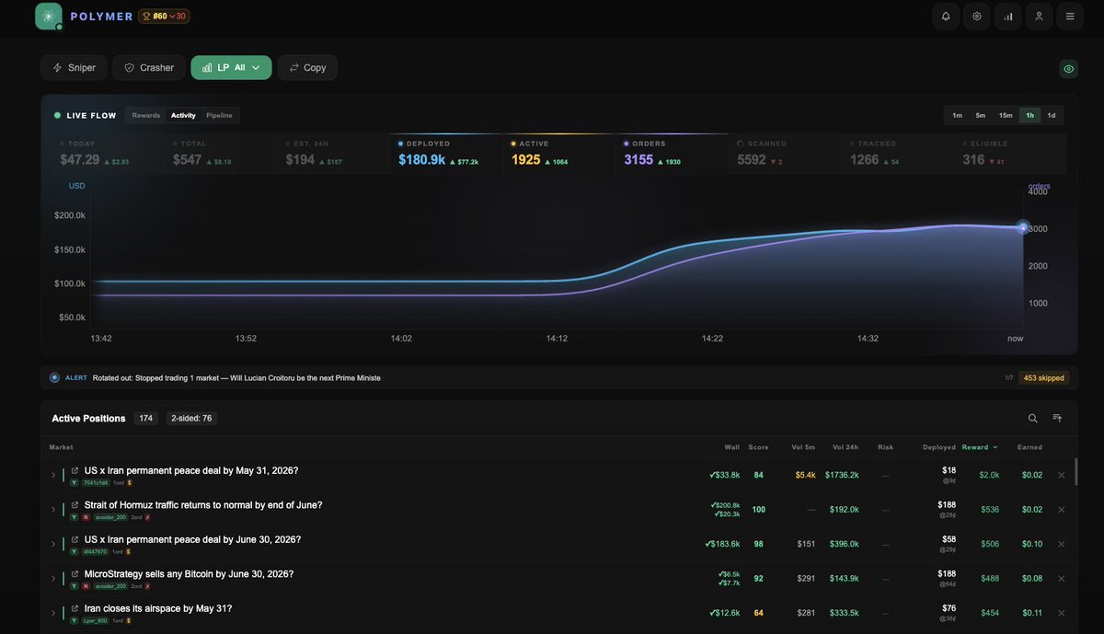The height and width of the screenshot is (634, 1104).
Task: Click the 'now' marker on the chart line
Action: (x=1022, y=227)
